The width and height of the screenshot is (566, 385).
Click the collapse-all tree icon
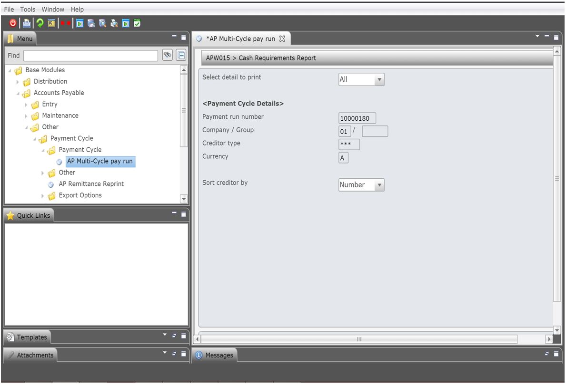point(181,55)
